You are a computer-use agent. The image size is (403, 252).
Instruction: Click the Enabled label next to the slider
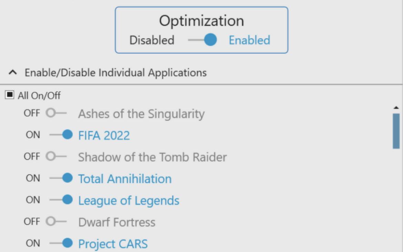[249, 40]
